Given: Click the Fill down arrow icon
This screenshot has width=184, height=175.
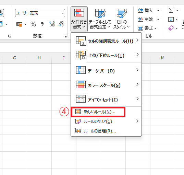Looking at the screenshot, I should tap(171, 19).
